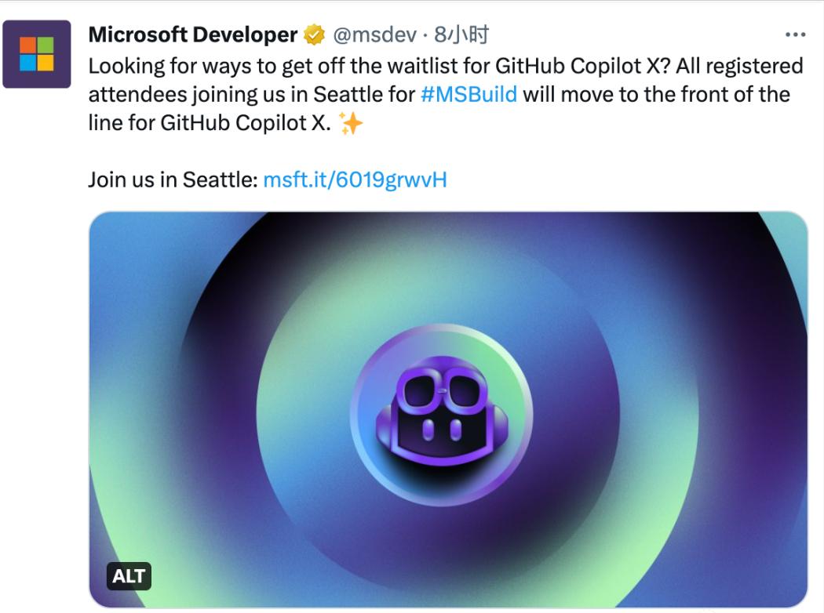Follow the msft.it/6019grwvH link
The image size is (824, 613).
[355, 180]
